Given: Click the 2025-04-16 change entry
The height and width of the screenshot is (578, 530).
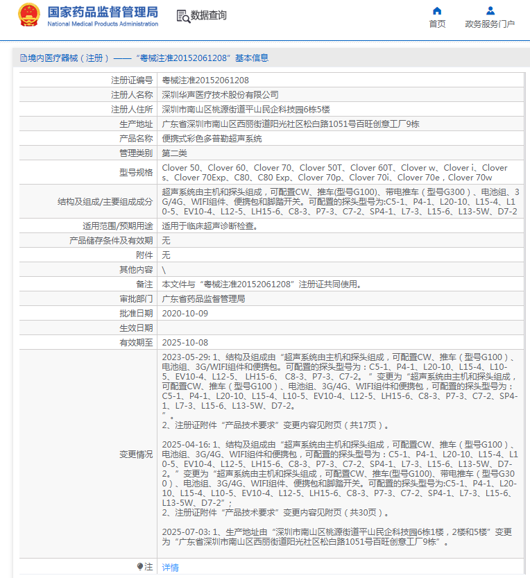Looking at the screenshot, I should point(340,478).
